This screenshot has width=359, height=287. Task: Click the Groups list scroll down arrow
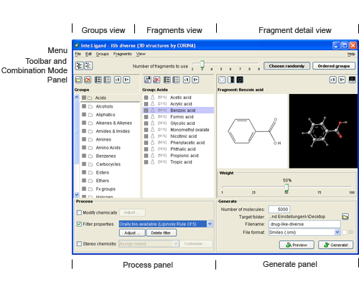77,194
